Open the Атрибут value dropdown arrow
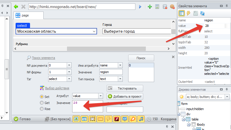This screenshot has width=231, height=130. pos(100,96)
